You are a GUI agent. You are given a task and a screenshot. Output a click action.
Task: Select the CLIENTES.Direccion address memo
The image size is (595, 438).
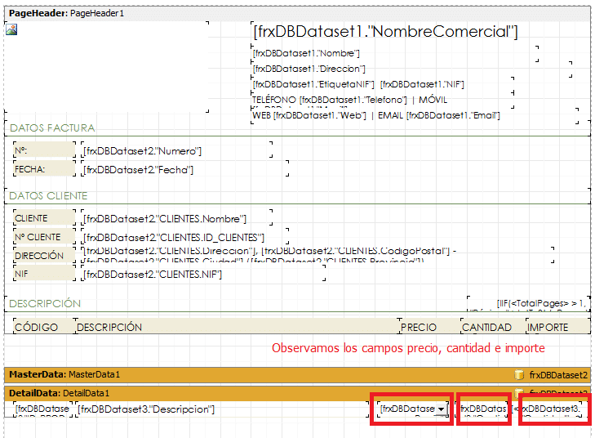pyautogui.click(x=317, y=255)
